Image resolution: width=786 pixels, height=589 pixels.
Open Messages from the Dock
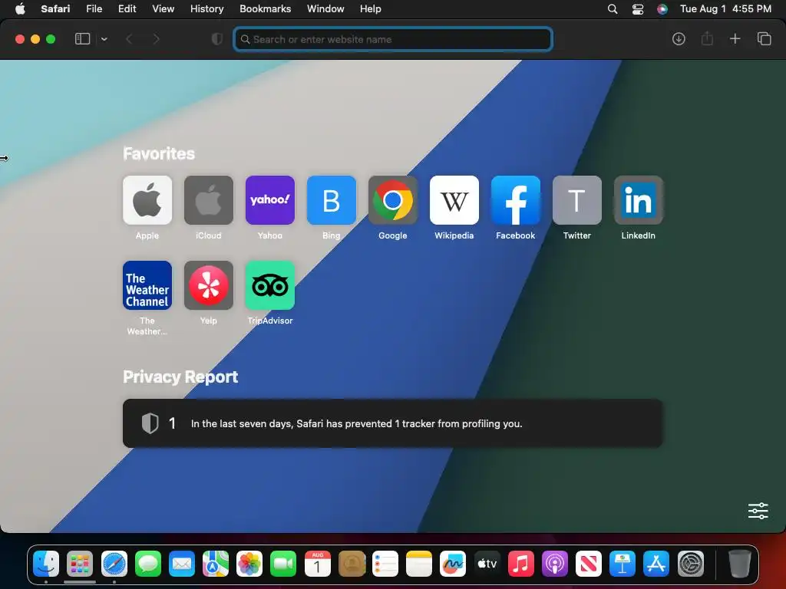click(x=148, y=564)
